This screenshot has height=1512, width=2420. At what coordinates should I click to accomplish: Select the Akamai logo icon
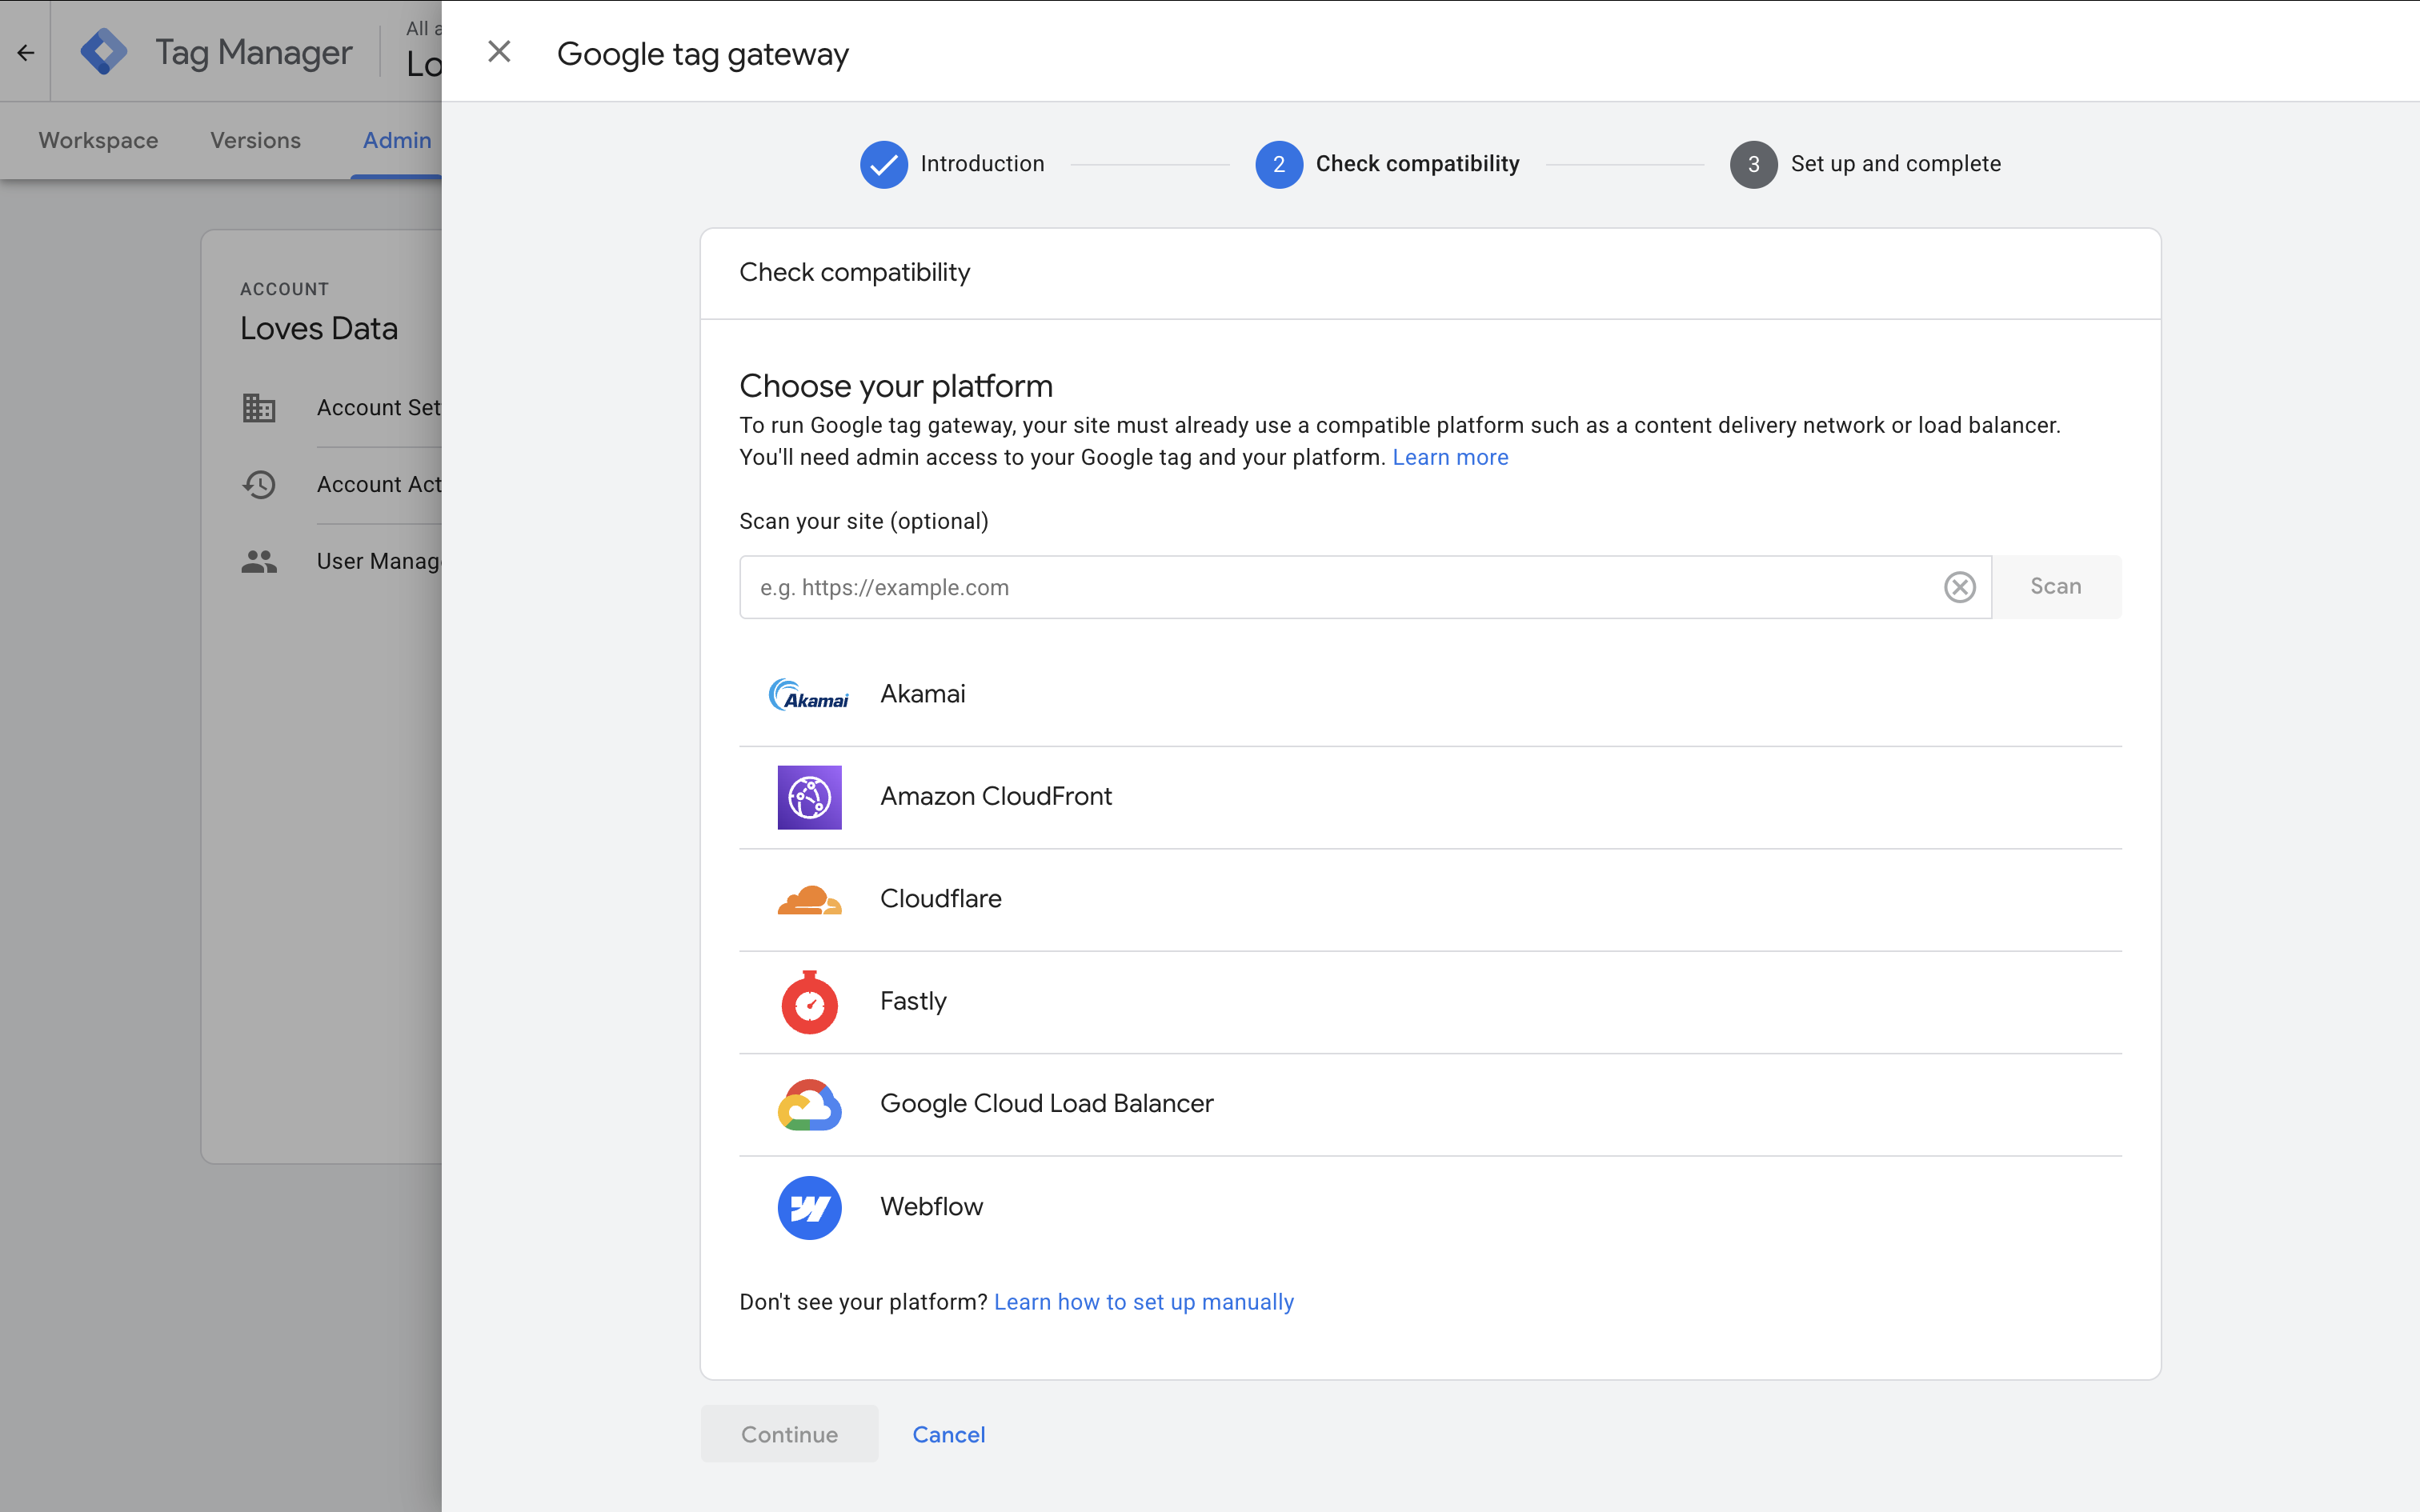pyautogui.click(x=808, y=694)
